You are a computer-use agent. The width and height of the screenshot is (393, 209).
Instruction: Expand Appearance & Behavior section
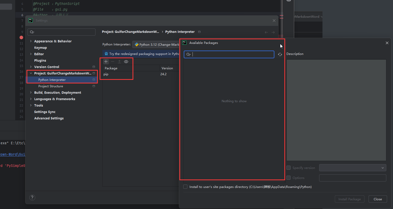(x=31, y=41)
